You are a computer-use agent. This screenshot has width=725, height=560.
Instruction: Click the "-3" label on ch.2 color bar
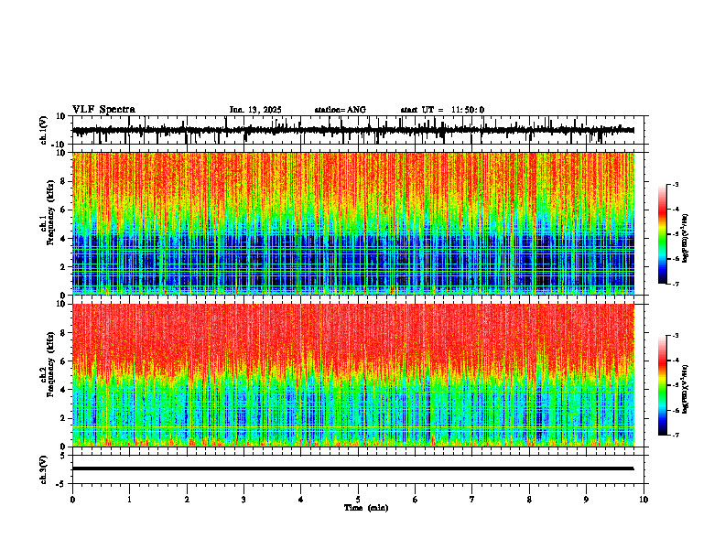point(675,336)
